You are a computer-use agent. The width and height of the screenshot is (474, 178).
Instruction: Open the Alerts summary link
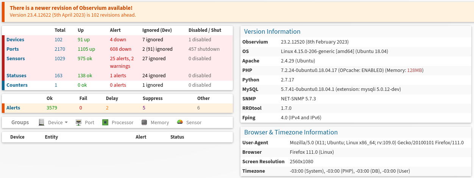click(x=13, y=108)
